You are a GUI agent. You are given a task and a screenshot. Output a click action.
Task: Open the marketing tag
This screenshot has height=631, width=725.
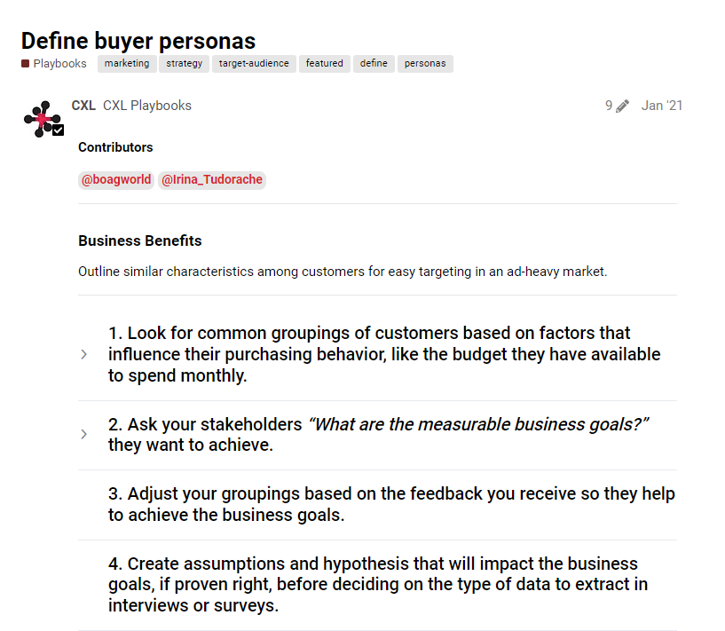pos(127,64)
